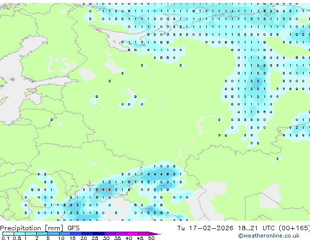Click the "Tu" weekday label

point(181,228)
